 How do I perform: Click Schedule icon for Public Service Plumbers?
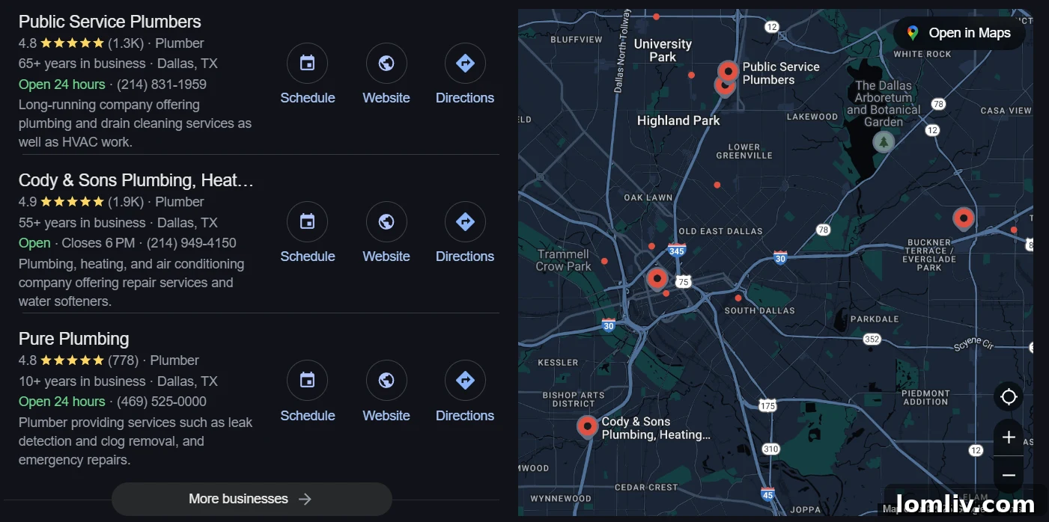point(307,64)
